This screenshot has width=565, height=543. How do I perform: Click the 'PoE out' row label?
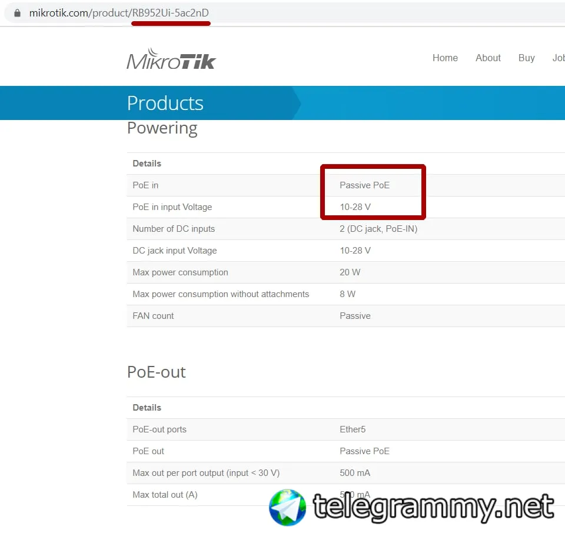(148, 451)
